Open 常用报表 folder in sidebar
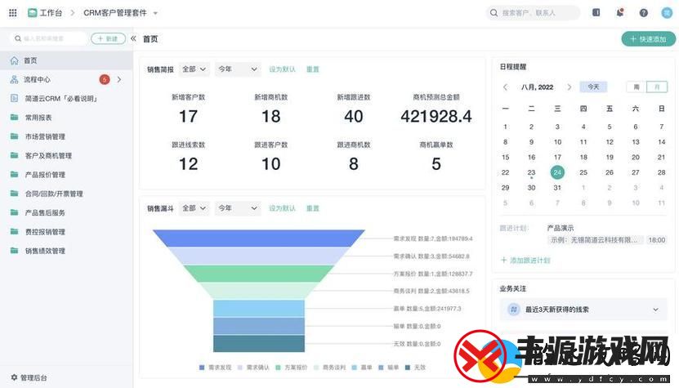The width and height of the screenshot is (679, 388). [66, 118]
